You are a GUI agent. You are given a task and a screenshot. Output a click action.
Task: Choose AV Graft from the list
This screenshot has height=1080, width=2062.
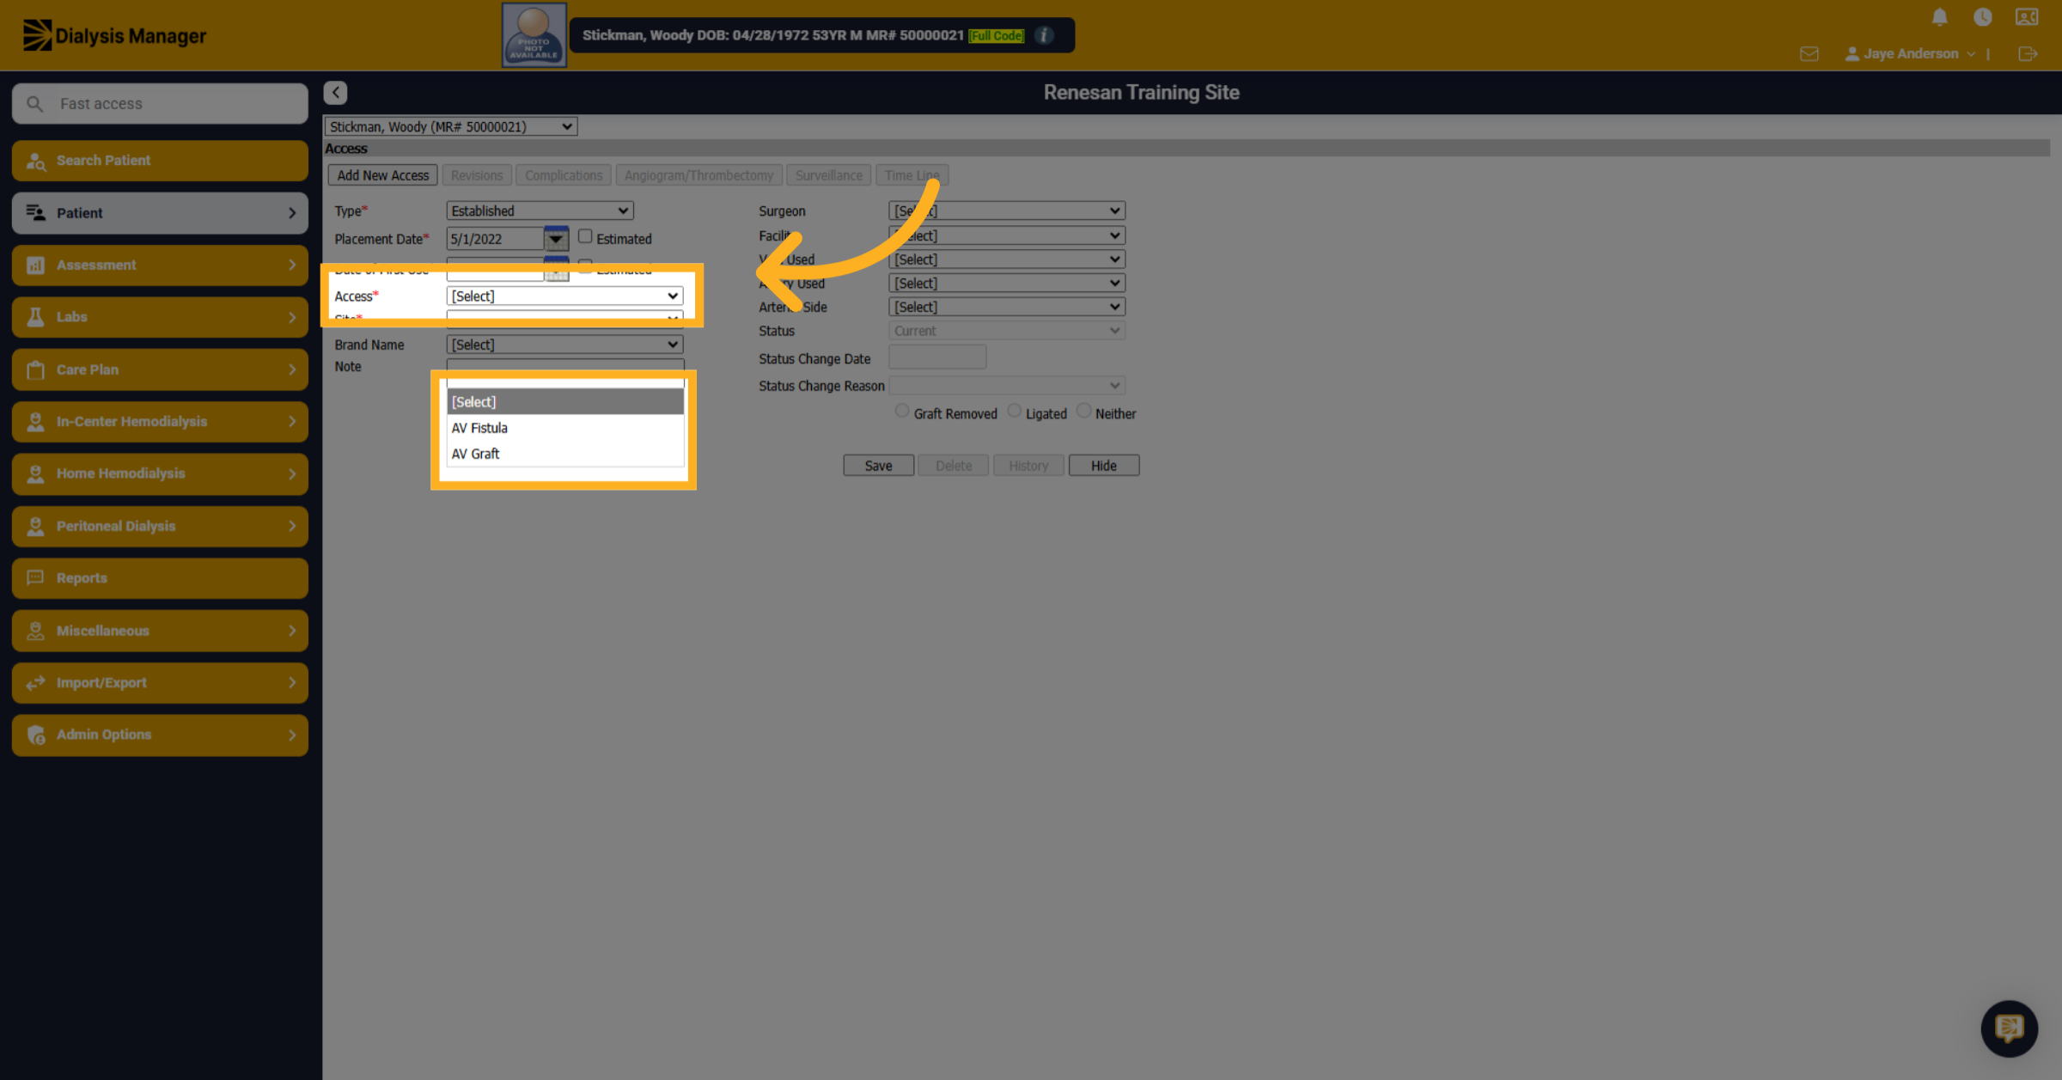tap(564, 454)
